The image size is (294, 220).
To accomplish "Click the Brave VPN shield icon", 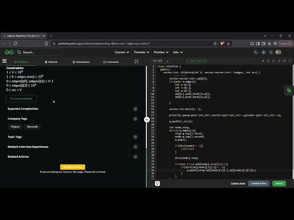I will pos(275,44).
